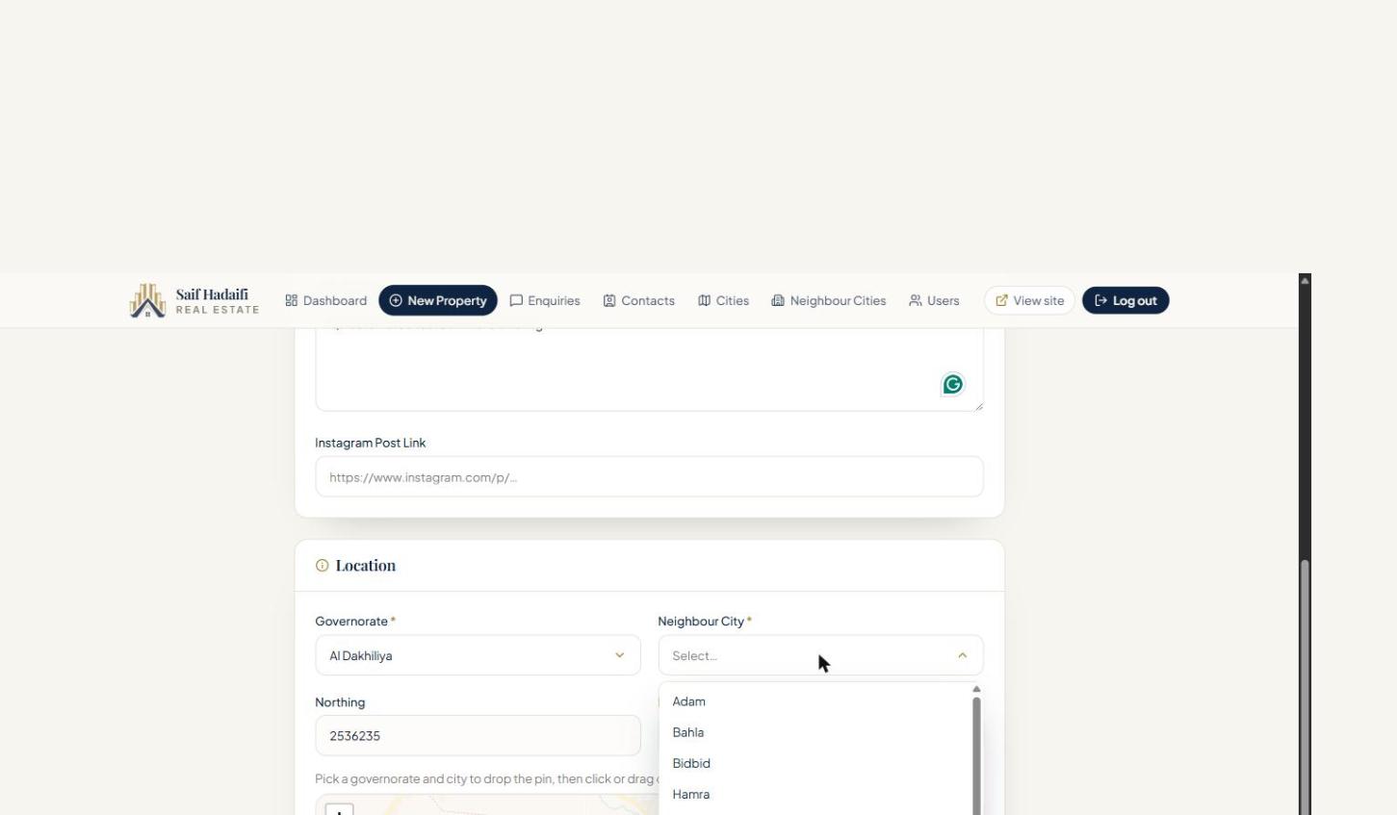
Task: Click the Grammarly icon in the text area
Action: [x=952, y=384]
